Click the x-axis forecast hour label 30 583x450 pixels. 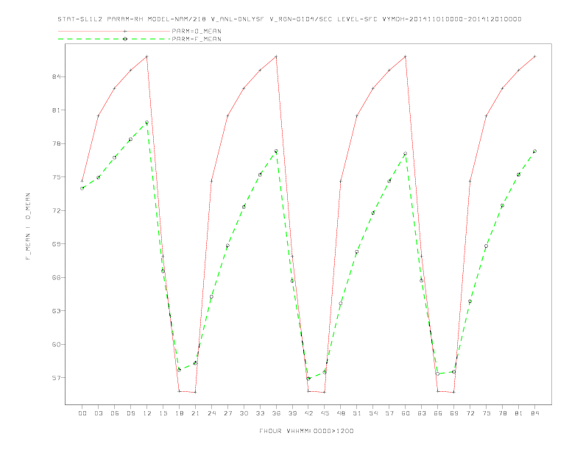point(244,413)
